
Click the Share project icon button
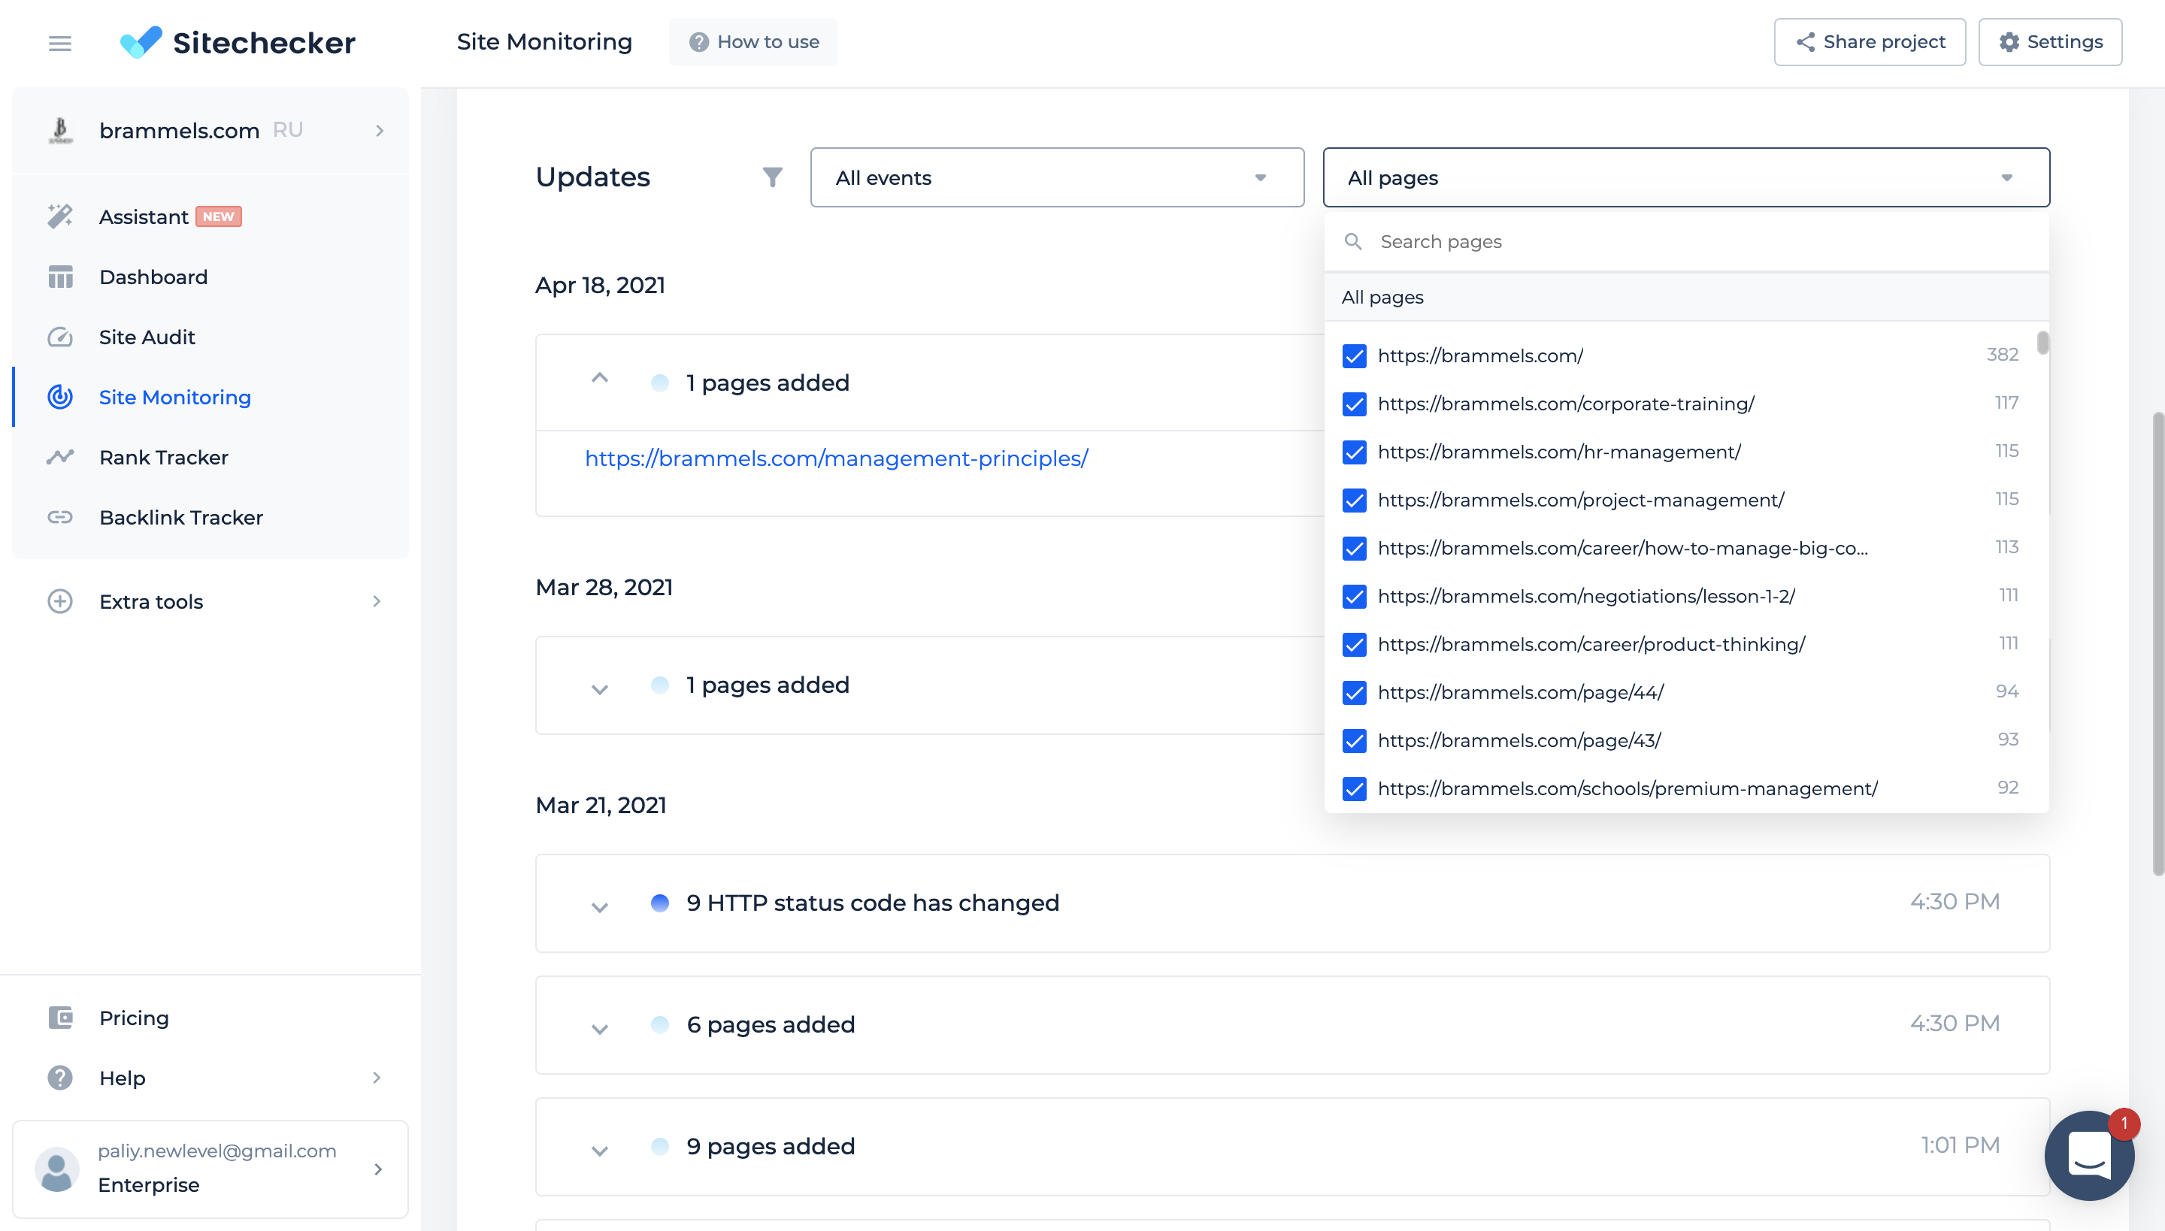click(1805, 41)
